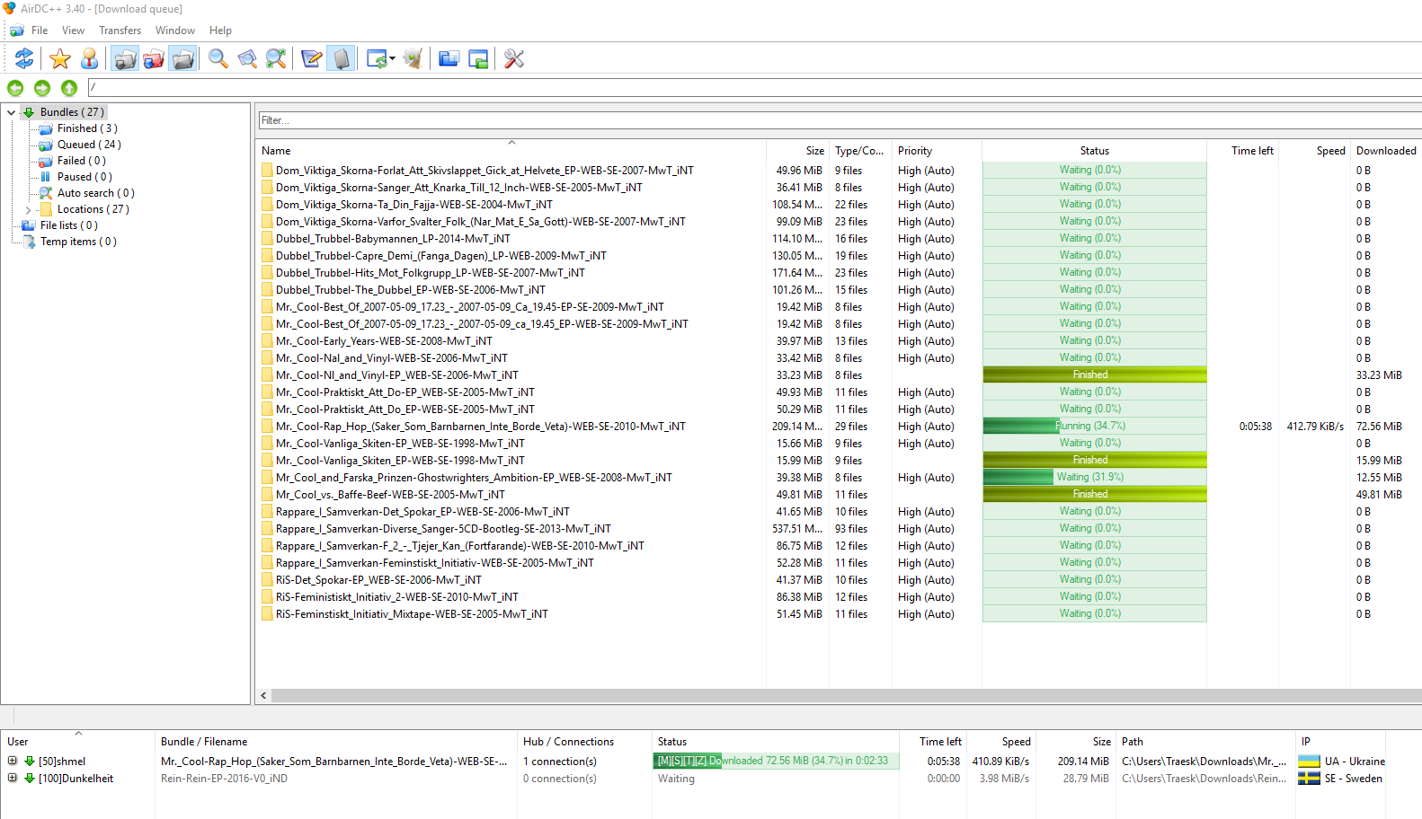Collapse the Bundles tree node

pyautogui.click(x=11, y=113)
